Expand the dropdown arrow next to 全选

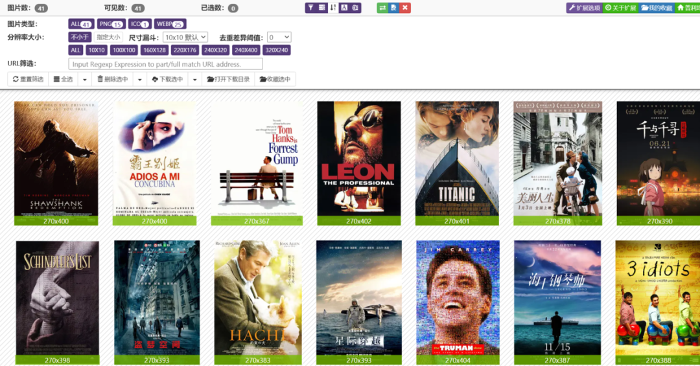tap(85, 80)
